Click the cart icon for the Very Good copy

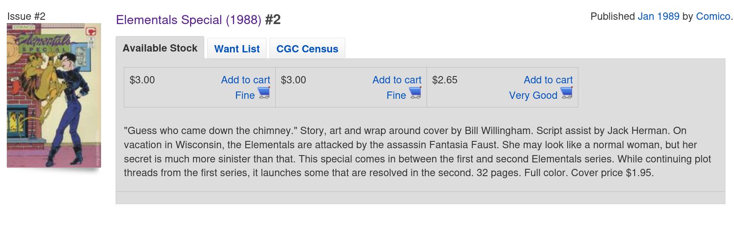click(566, 93)
